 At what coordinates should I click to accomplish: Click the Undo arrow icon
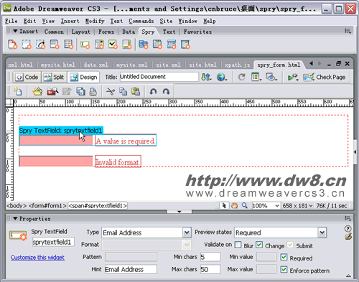pyautogui.click(x=153, y=91)
